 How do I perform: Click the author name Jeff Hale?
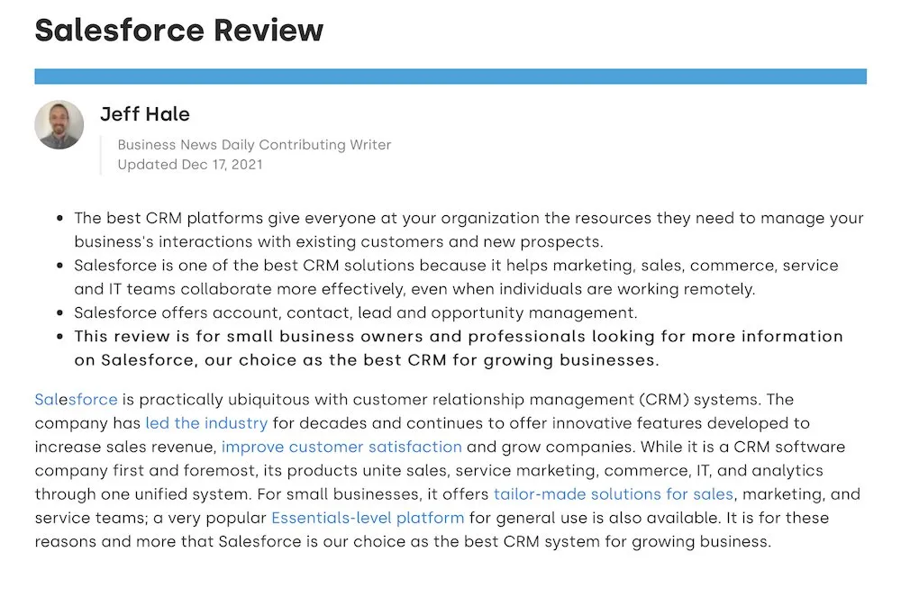click(144, 114)
